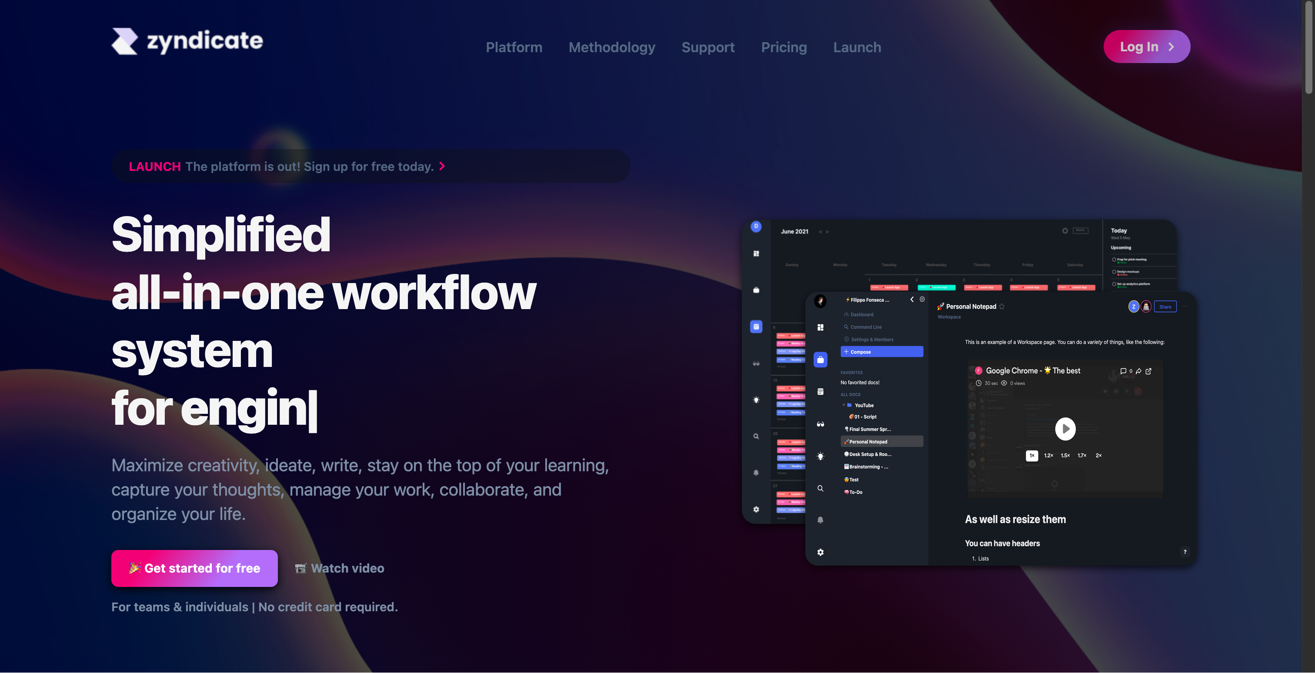The image size is (1315, 673).
Task: Click the zyndicate logo
Action: (x=187, y=41)
